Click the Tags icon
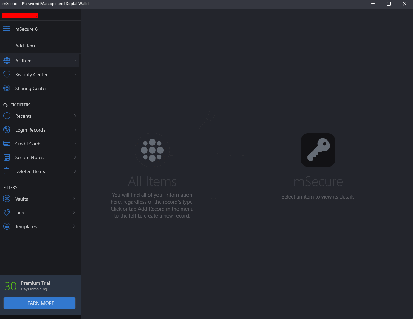 click(x=7, y=212)
